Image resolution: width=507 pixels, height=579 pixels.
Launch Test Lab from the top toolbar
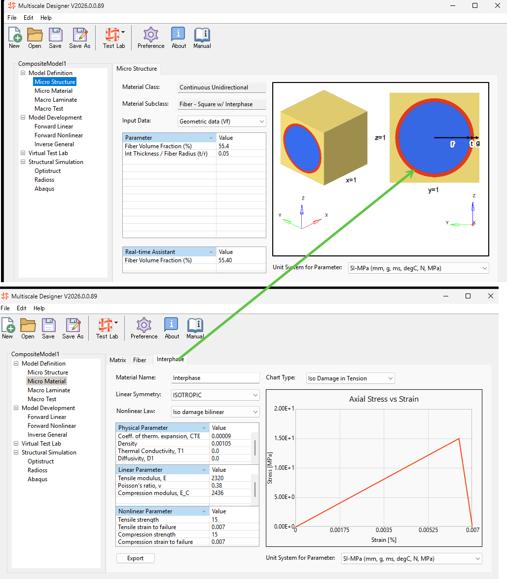click(x=114, y=38)
